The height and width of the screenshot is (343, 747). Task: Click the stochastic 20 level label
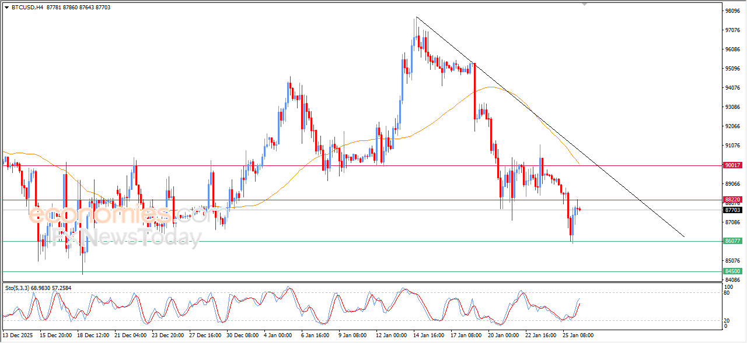click(x=727, y=320)
